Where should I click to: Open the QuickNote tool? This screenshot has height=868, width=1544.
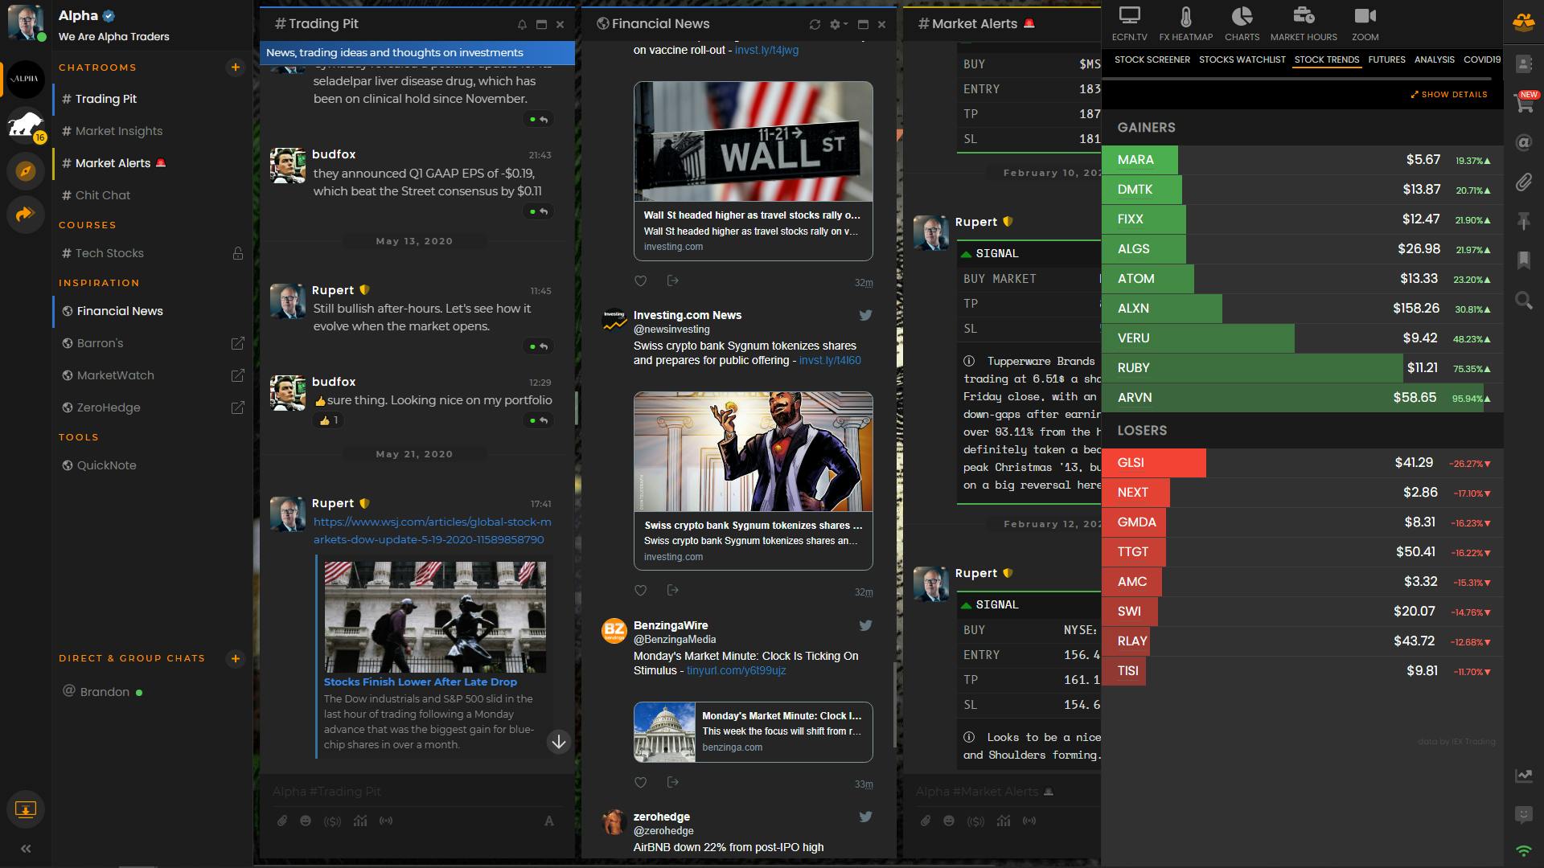pyautogui.click(x=153, y=465)
